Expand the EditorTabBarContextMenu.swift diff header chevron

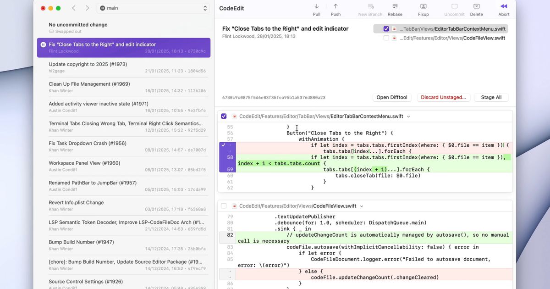pos(408,117)
